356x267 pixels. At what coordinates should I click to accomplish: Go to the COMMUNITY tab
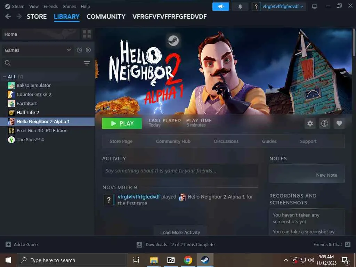106,17
